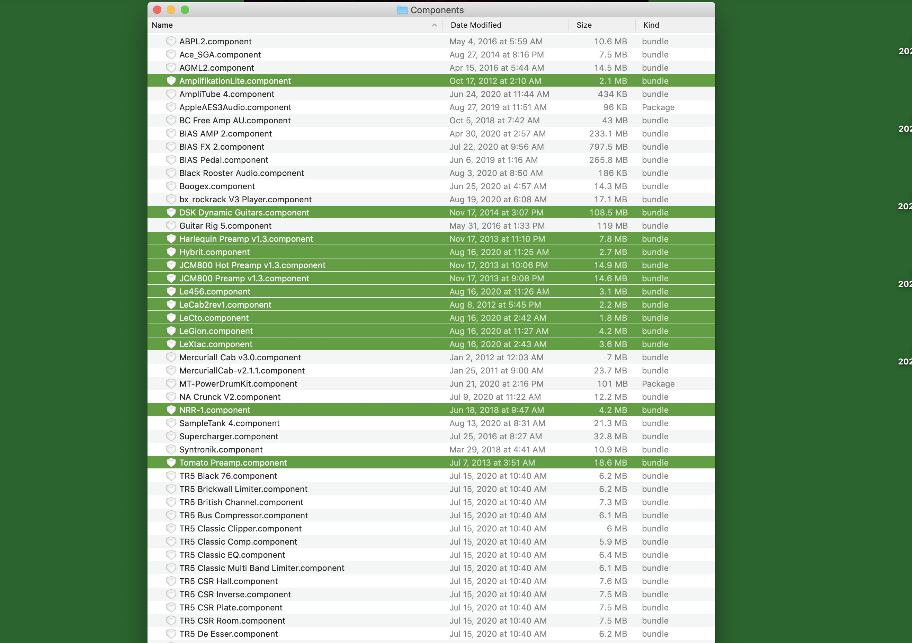Sort the list by Date Modified
The height and width of the screenshot is (643, 912).
pos(476,25)
